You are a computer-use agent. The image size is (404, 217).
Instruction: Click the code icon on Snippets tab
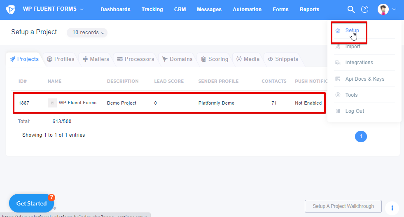(270, 59)
